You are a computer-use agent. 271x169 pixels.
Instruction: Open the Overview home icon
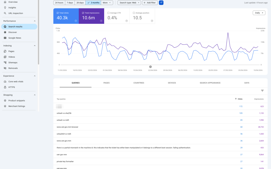tap(5, 2)
